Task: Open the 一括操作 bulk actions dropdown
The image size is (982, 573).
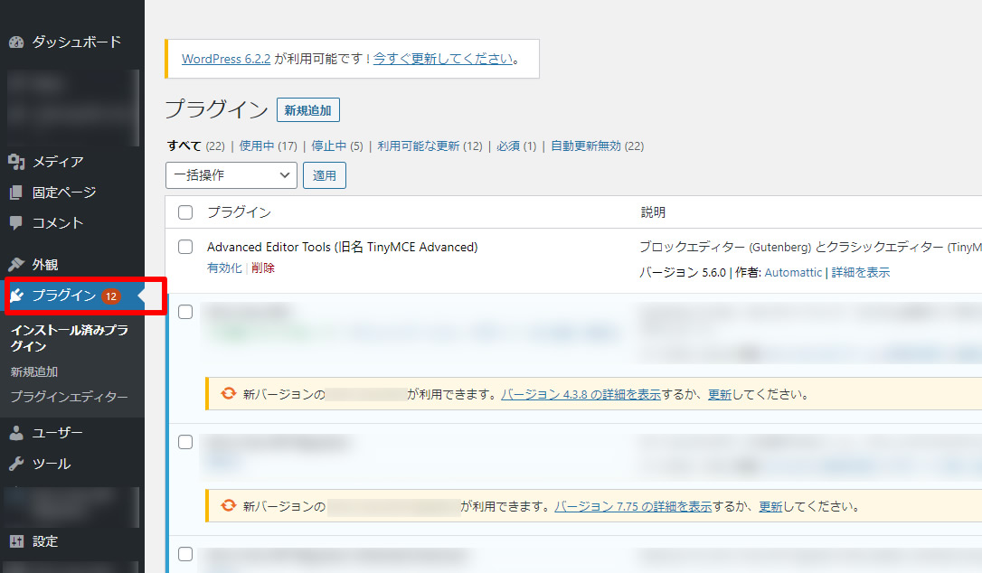Action: point(231,174)
